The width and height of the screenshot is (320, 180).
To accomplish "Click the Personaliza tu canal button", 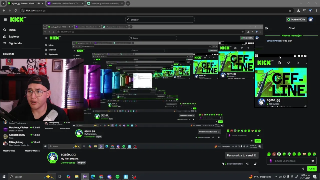I will coord(241,155).
